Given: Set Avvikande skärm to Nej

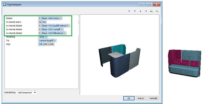Looking at the screenshot, I should point(44,22).
